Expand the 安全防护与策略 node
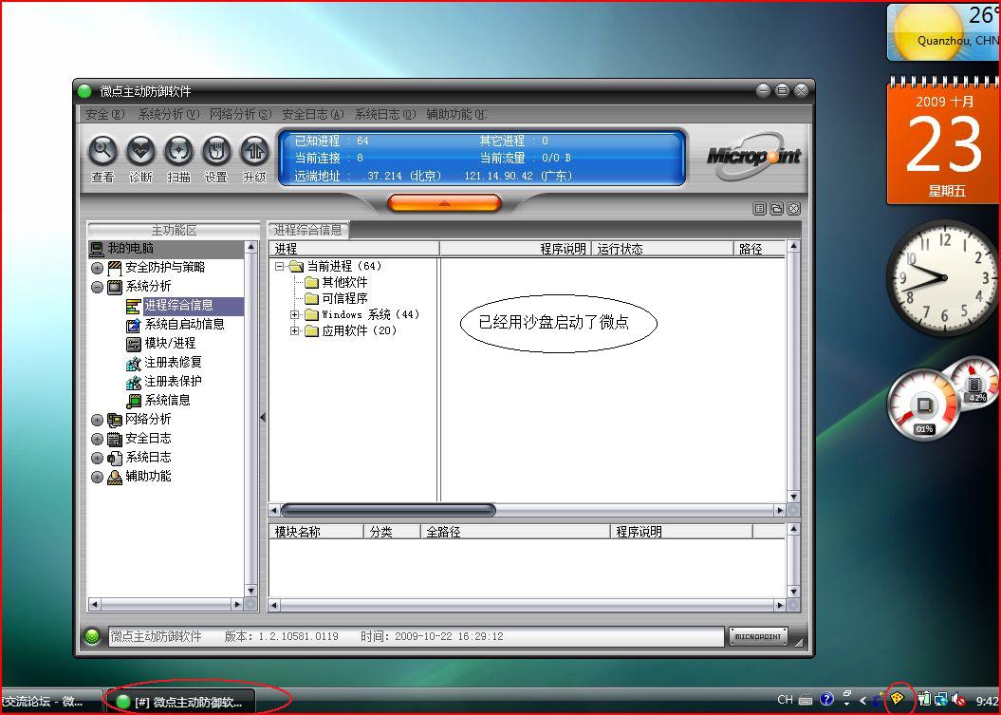Screen dimensions: 1001x715 (97, 269)
